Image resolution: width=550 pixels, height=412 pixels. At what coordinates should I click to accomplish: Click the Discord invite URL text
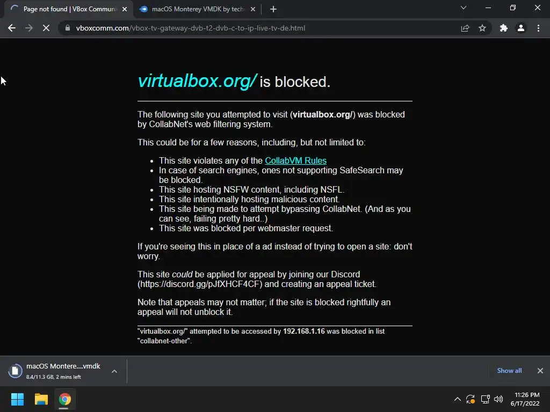(x=200, y=284)
